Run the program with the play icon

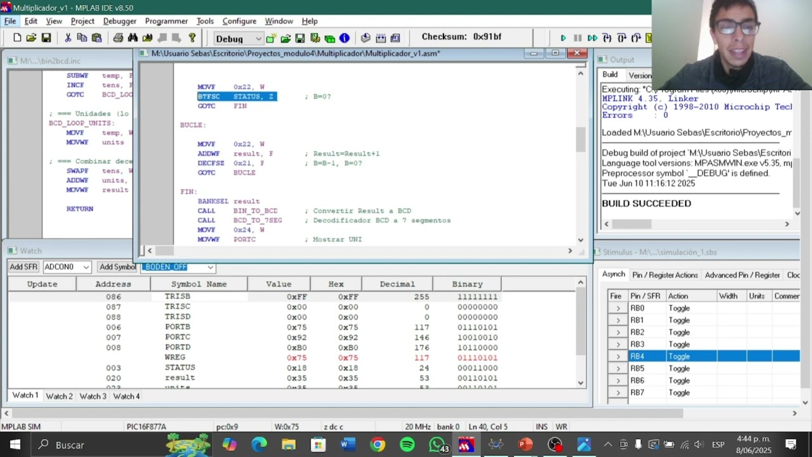[x=563, y=38]
